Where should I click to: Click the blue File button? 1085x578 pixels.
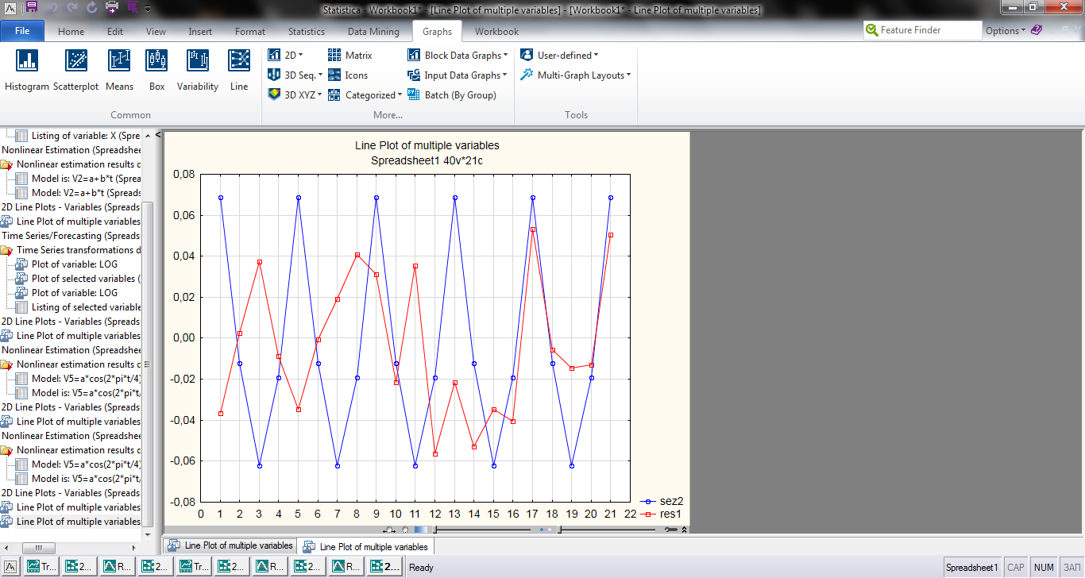tap(22, 31)
